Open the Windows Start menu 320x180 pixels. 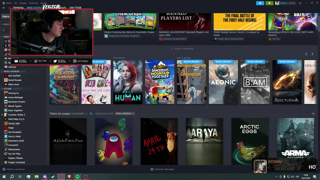4,176
